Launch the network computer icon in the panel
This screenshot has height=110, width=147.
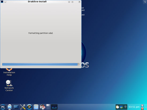point(10,107)
